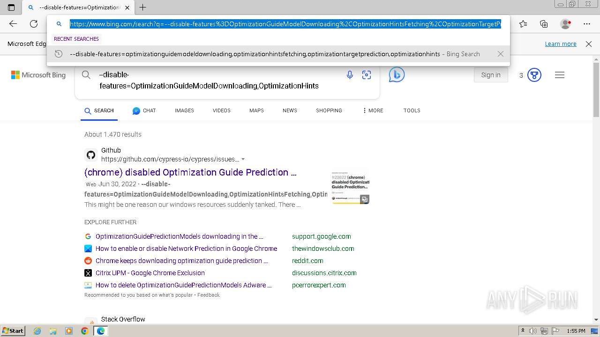Switch to the CHAT tab
600x337 pixels.
point(144,111)
